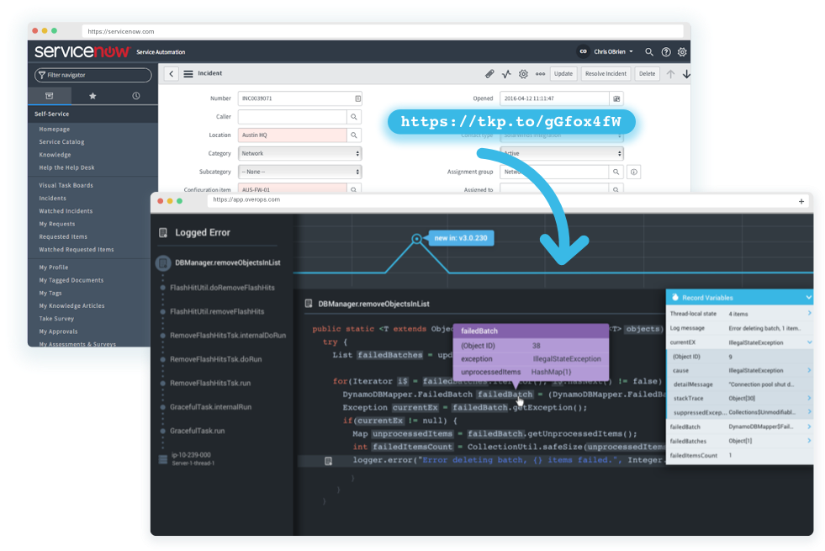Expand the stackTrace variable row
The height and width of the screenshot is (551, 825).
pyautogui.click(x=809, y=399)
